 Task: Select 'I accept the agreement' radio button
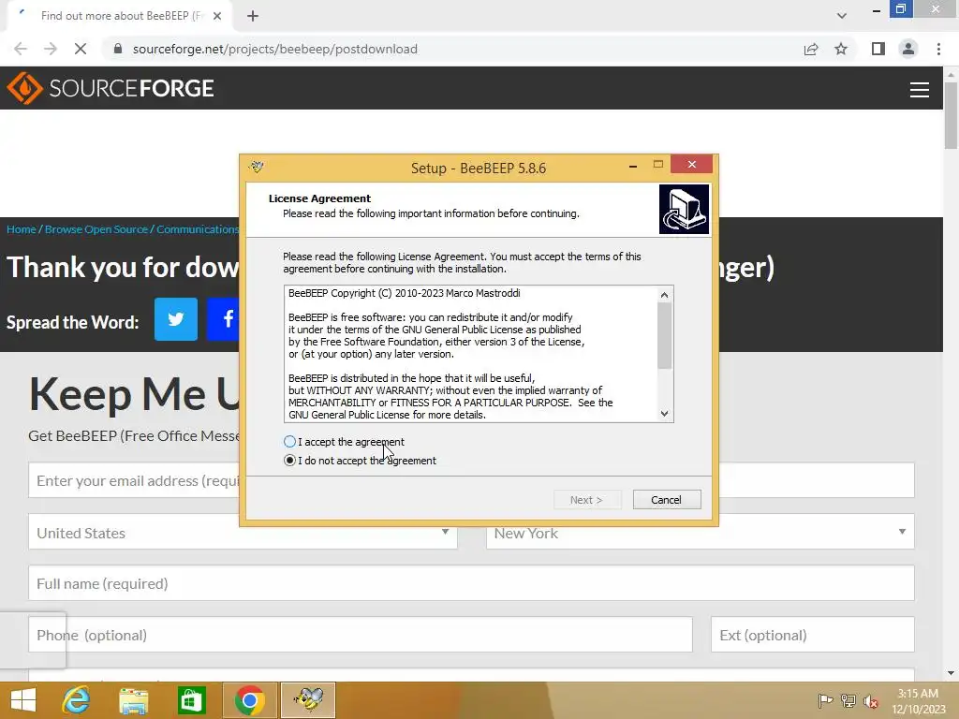click(x=290, y=442)
